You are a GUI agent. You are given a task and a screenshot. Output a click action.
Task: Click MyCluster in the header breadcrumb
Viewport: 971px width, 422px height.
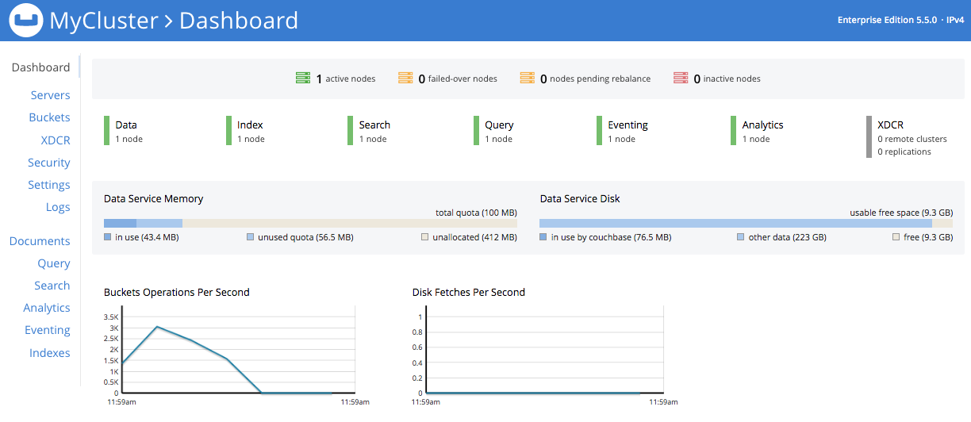(x=102, y=20)
